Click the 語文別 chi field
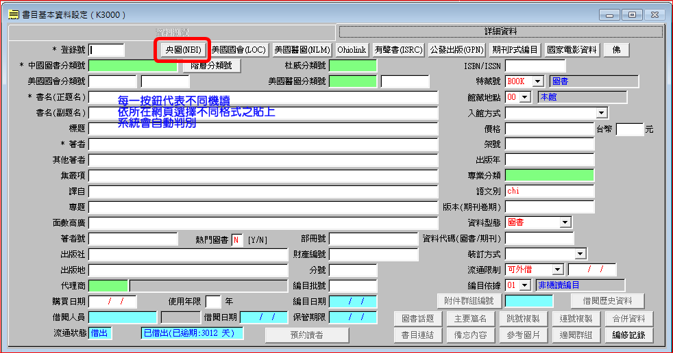Viewport: 673px width, 353px height. pyautogui.click(x=550, y=191)
